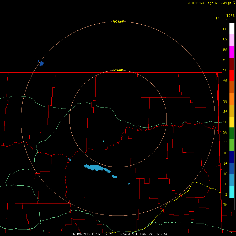Click the 18 value on the legend

point(225,153)
